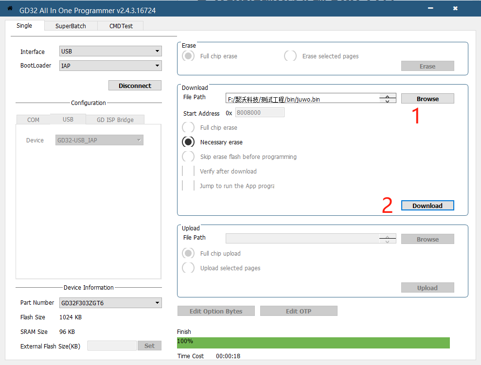Expand the BootLoader dropdown showing IAP
The width and height of the screenshot is (481, 365).
pos(110,66)
